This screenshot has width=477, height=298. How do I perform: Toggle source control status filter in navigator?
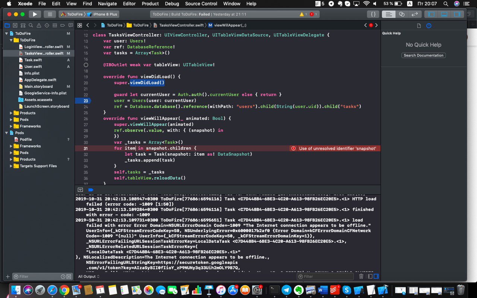click(69, 276)
